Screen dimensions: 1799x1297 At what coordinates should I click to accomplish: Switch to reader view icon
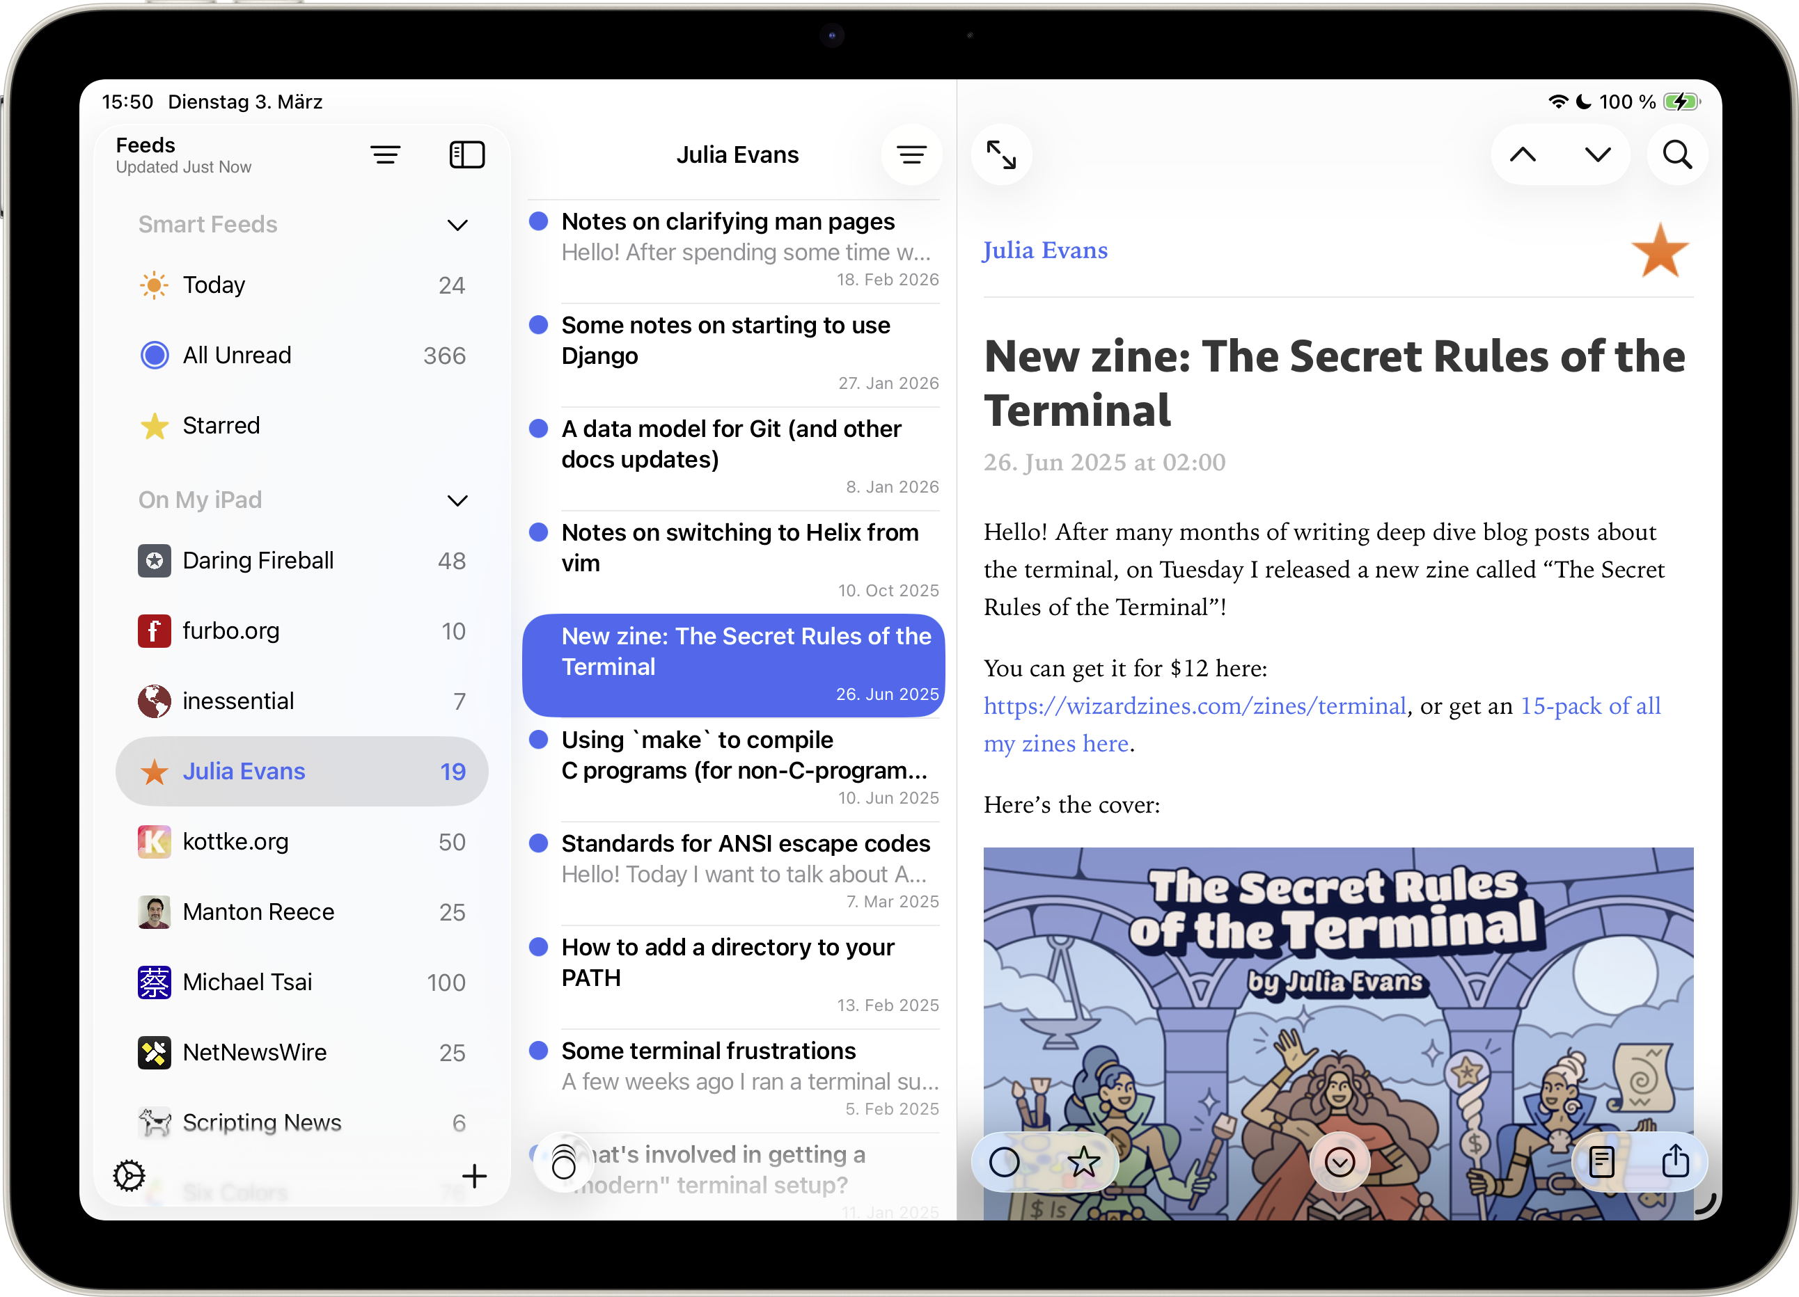[1601, 1161]
